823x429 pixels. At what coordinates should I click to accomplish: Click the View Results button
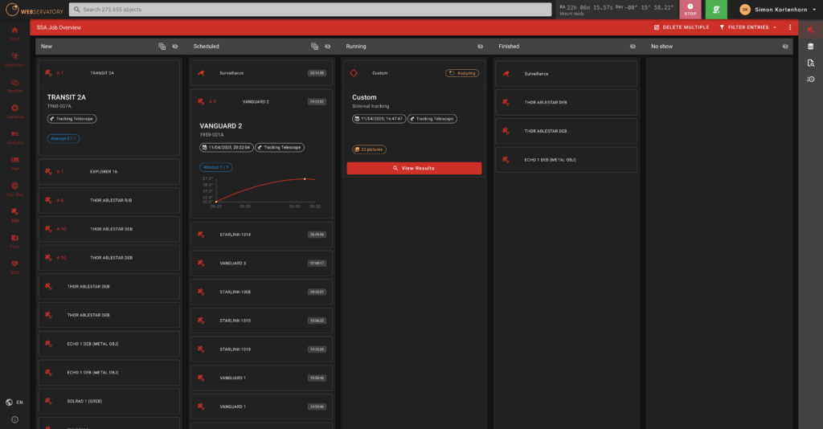(414, 168)
